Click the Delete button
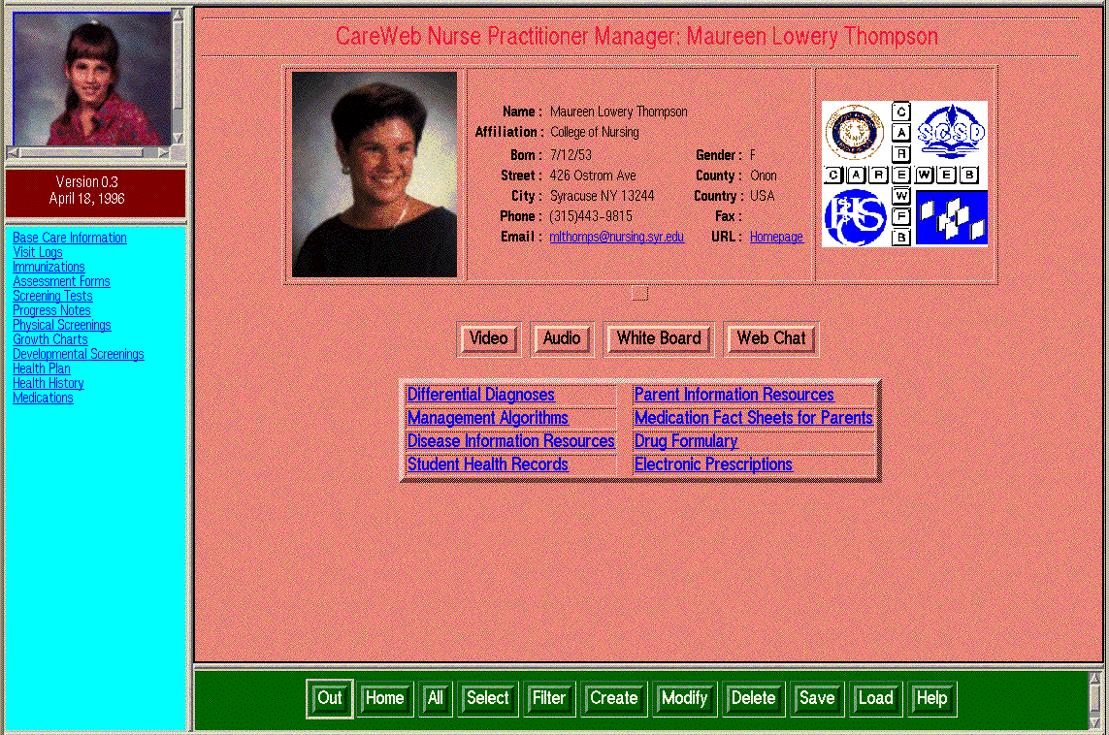The width and height of the screenshot is (1109, 735). tap(753, 699)
